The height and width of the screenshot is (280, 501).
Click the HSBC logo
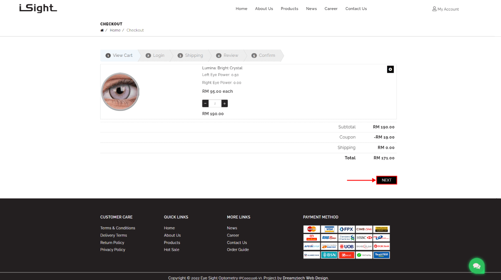(x=364, y=238)
